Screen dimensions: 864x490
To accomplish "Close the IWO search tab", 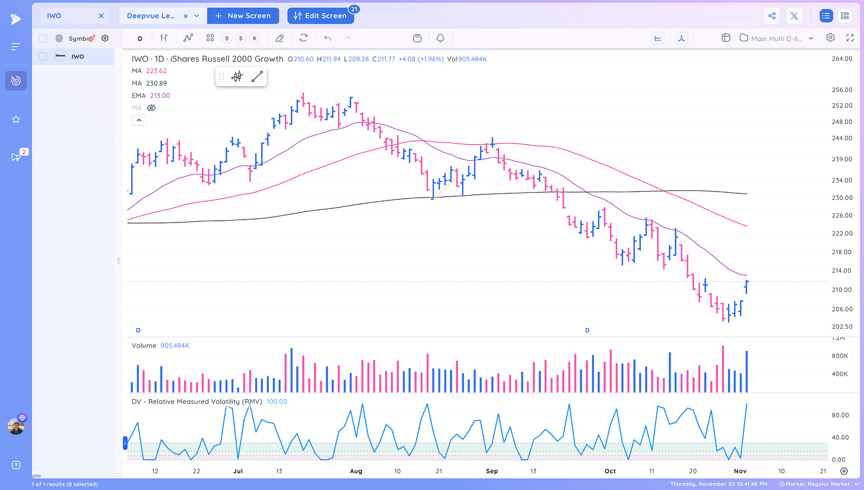I will (101, 16).
